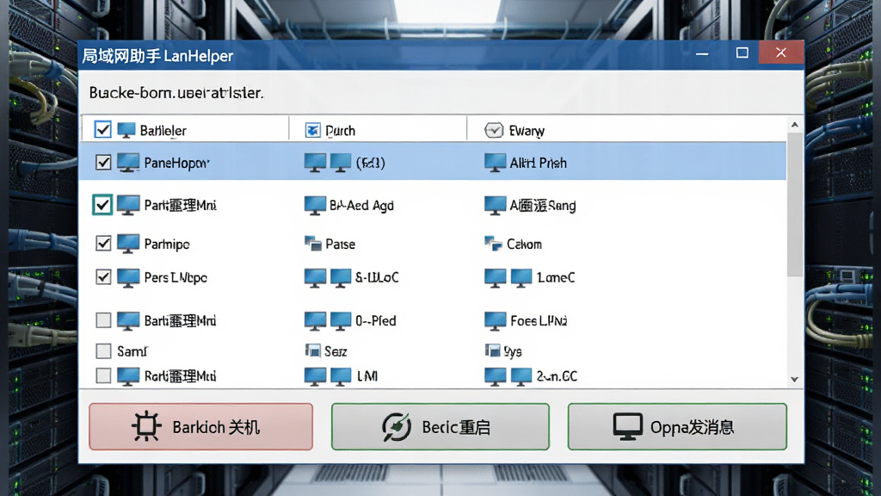Viewport: 881px width, 496px height.
Task: Enable the Samf row checkbox
Action: click(103, 351)
